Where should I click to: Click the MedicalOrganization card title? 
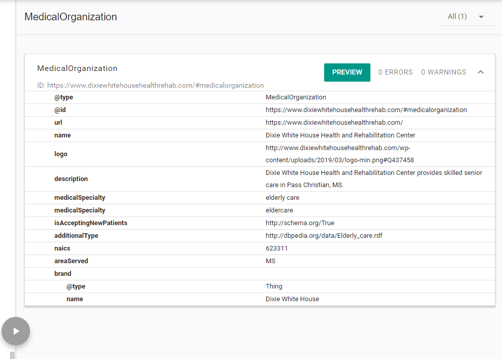[77, 68]
